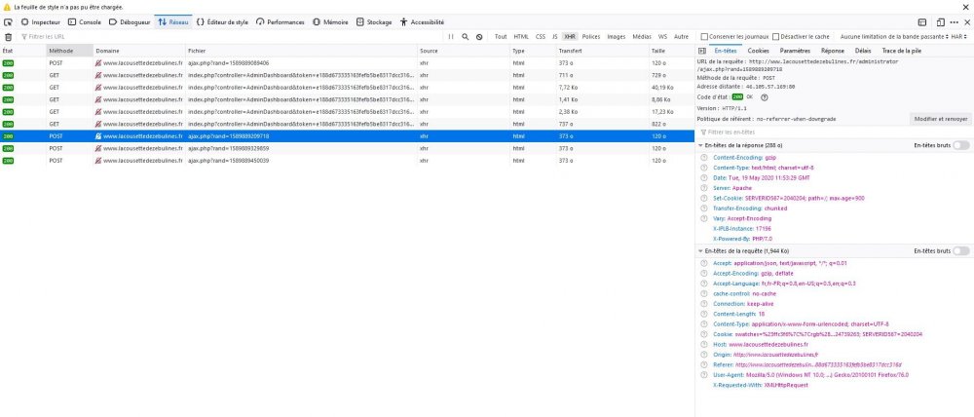
Task: Pause network recording with the pause icon
Action: click(x=452, y=37)
